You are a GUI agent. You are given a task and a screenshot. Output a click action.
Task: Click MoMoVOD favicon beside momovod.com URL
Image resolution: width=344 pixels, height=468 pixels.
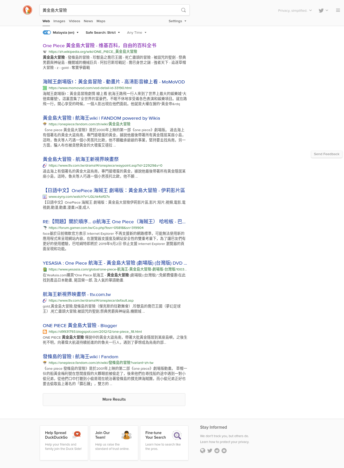[x=45, y=88]
